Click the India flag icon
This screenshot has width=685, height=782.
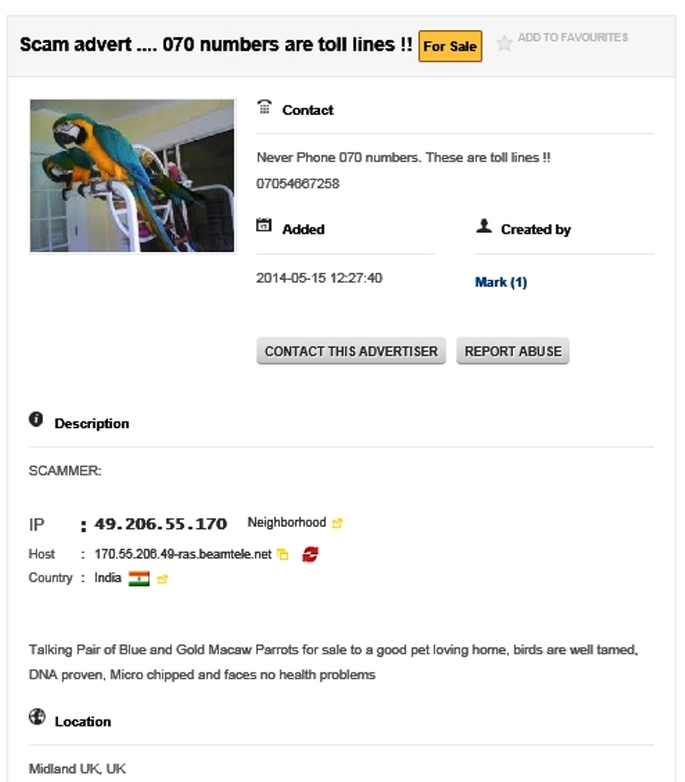click(x=139, y=579)
